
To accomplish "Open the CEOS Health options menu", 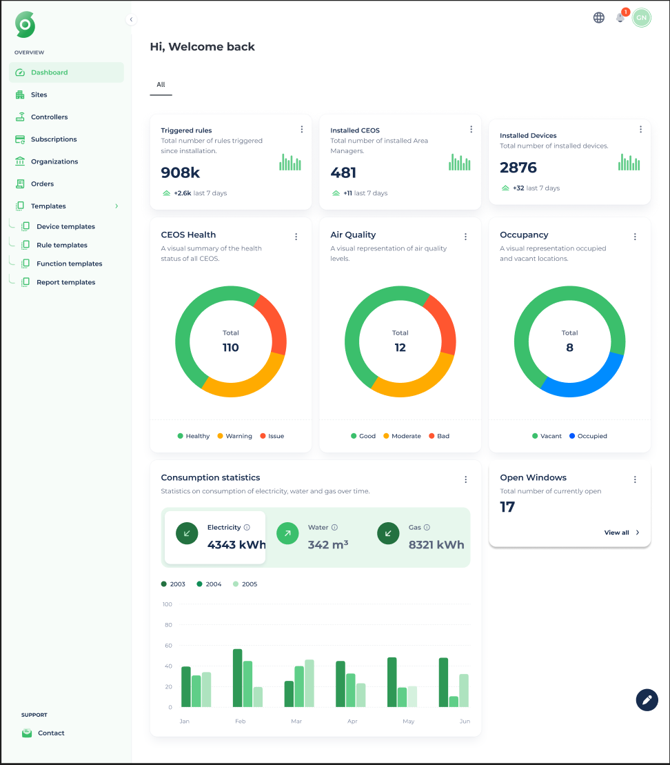I will point(296,236).
